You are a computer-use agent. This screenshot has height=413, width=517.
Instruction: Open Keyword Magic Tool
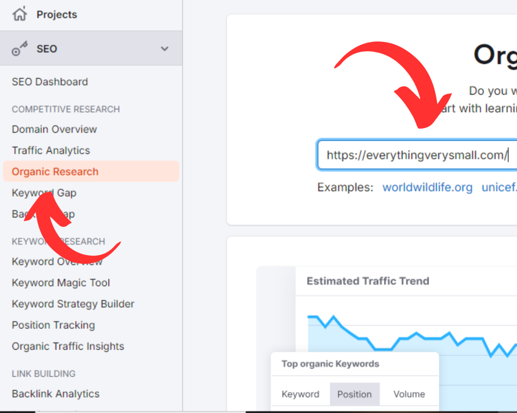point(61,283)
